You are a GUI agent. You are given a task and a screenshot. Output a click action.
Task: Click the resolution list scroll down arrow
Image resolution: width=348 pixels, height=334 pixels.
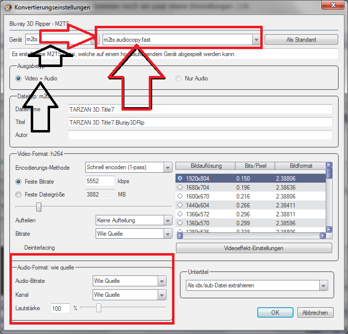(329, 229)
